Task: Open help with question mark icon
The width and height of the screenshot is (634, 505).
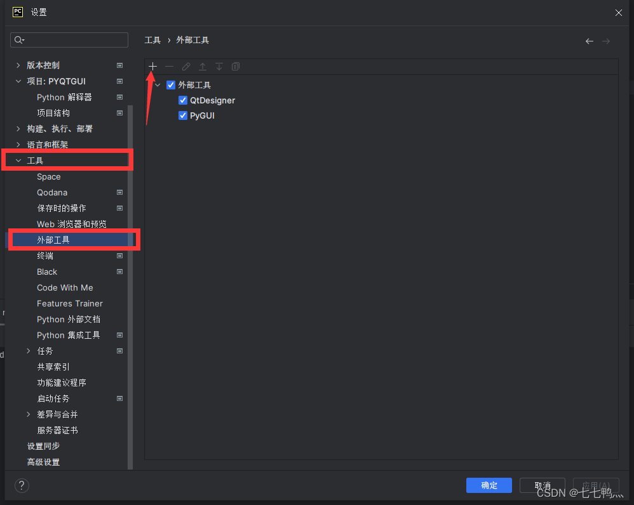Action: coord(22,485)
